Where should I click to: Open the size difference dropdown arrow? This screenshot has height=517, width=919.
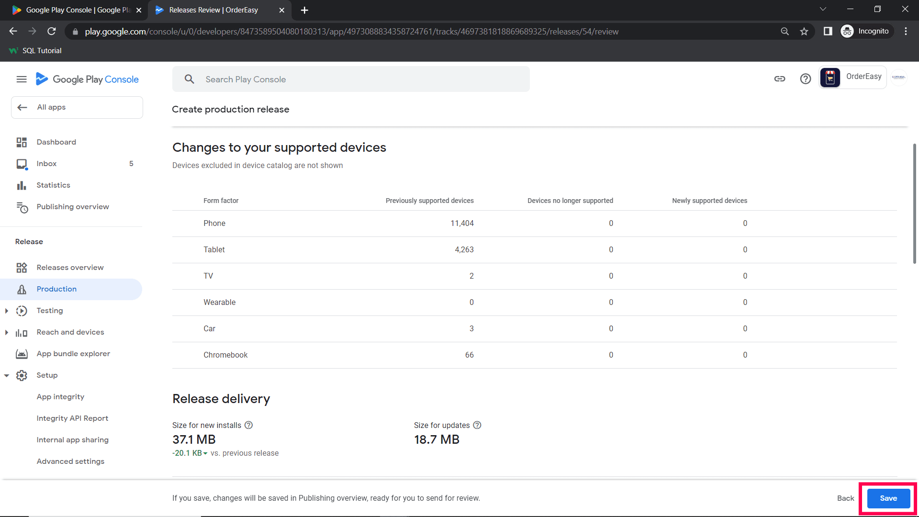[x=205, y=453]
